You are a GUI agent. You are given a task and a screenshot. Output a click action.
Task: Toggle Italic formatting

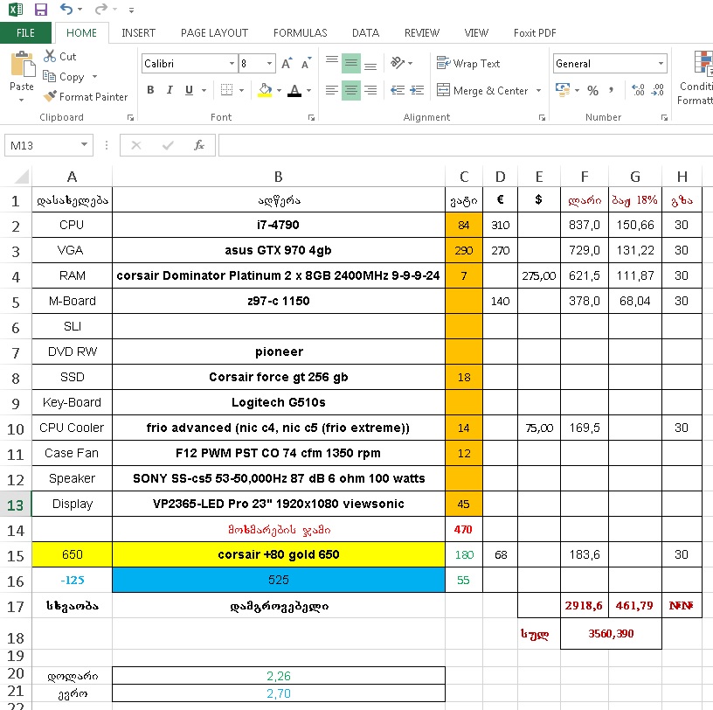170,90
